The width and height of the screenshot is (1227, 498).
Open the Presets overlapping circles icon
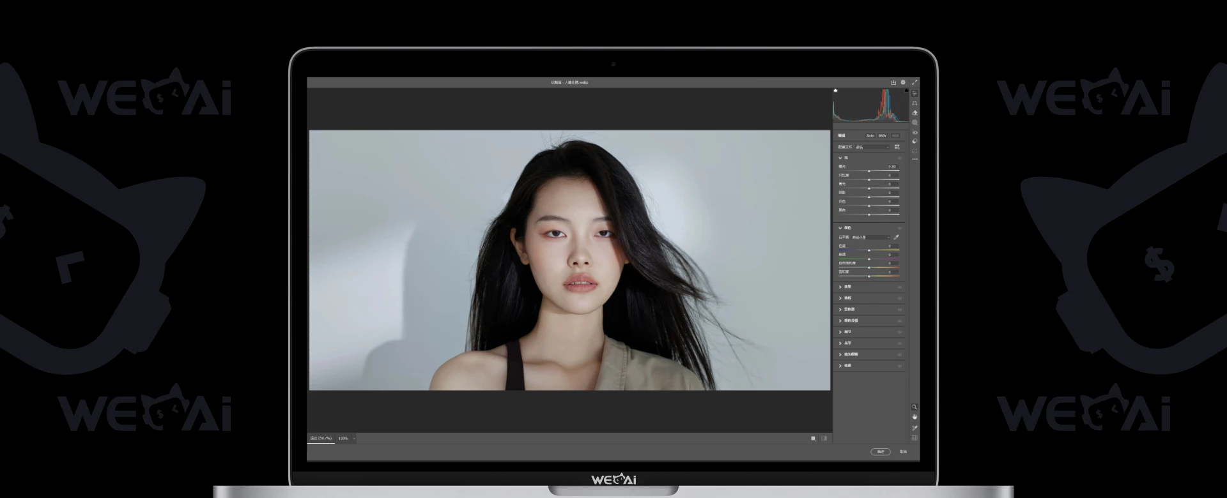(914, 142)
